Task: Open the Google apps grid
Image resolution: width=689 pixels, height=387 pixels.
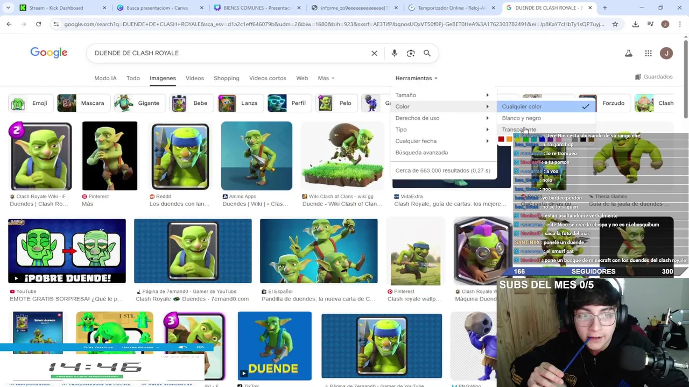Action: (x=648, y=53)
